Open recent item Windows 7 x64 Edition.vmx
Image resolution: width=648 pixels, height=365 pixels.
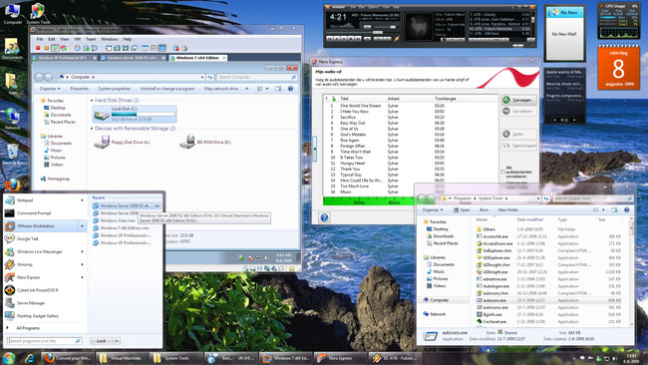[125, 228]
